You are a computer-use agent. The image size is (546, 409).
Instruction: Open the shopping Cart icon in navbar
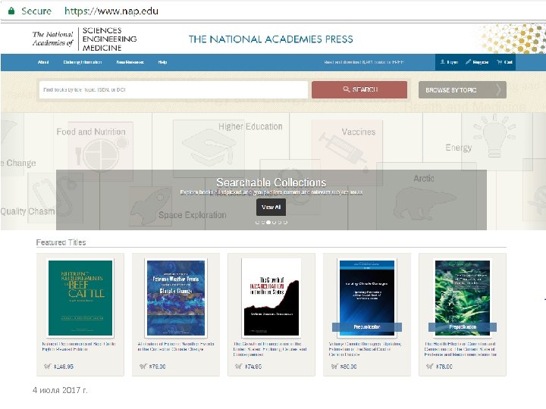point(500,62)
